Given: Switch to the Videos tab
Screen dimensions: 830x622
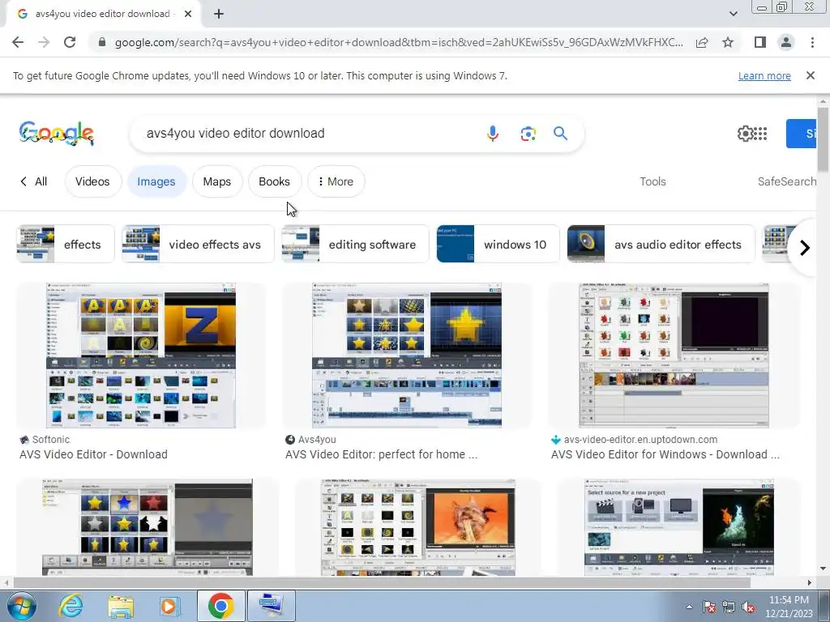Looking at the screenshot, I should coord(92,181).
